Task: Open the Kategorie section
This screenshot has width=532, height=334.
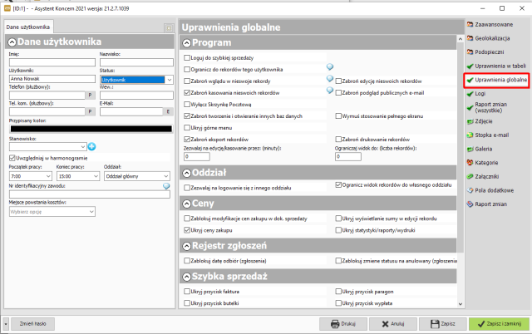Action: coord(482,162)
